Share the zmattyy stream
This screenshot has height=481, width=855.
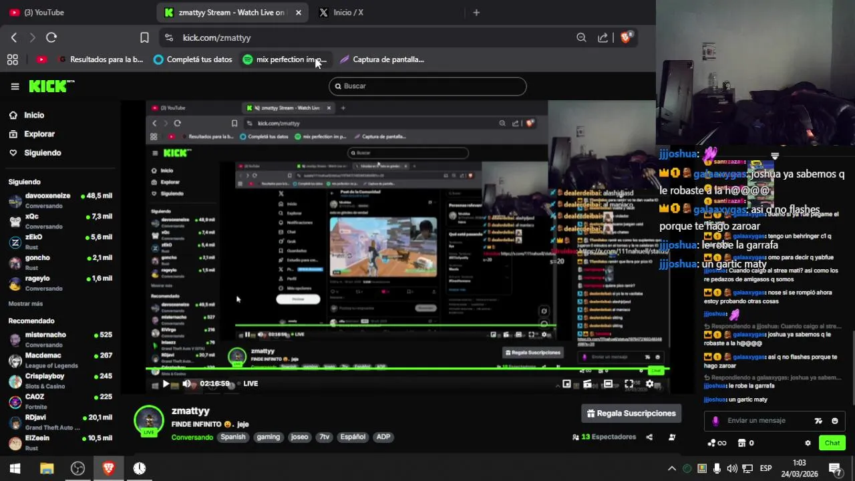649,437
